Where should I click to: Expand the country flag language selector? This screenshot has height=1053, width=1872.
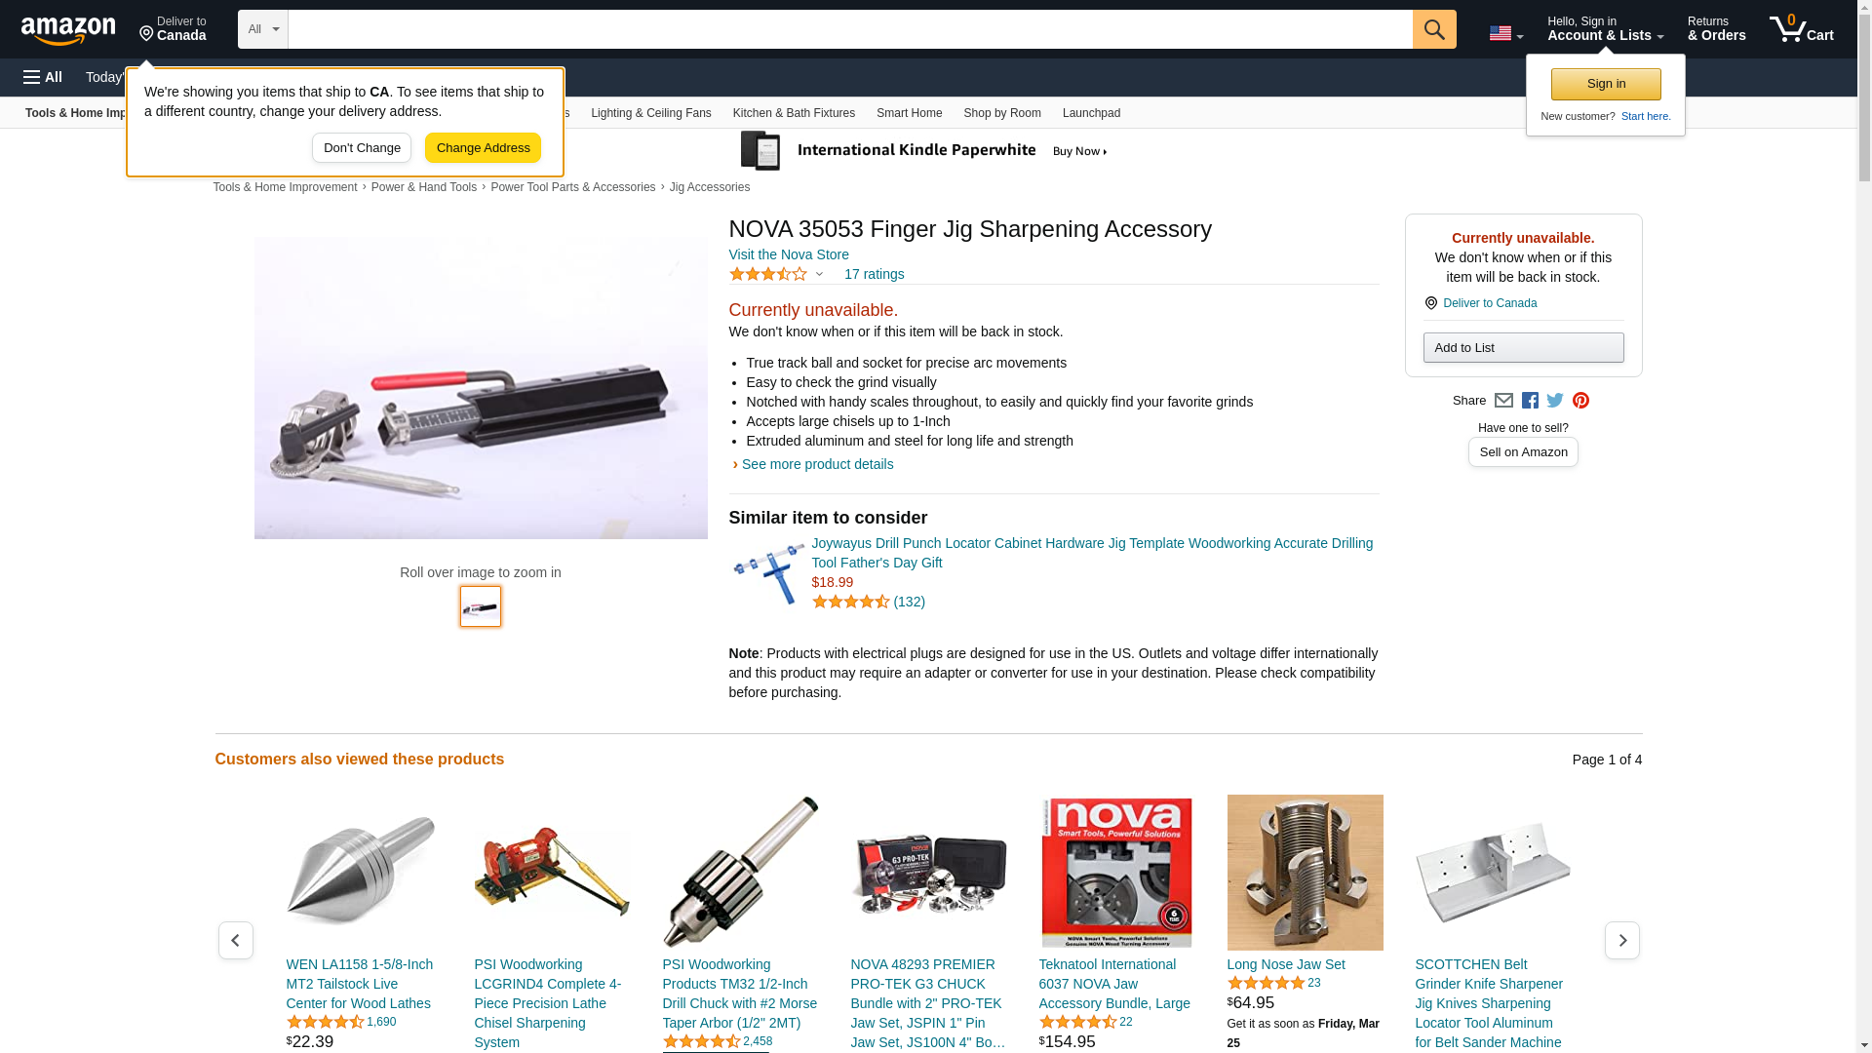[1505, 33]
